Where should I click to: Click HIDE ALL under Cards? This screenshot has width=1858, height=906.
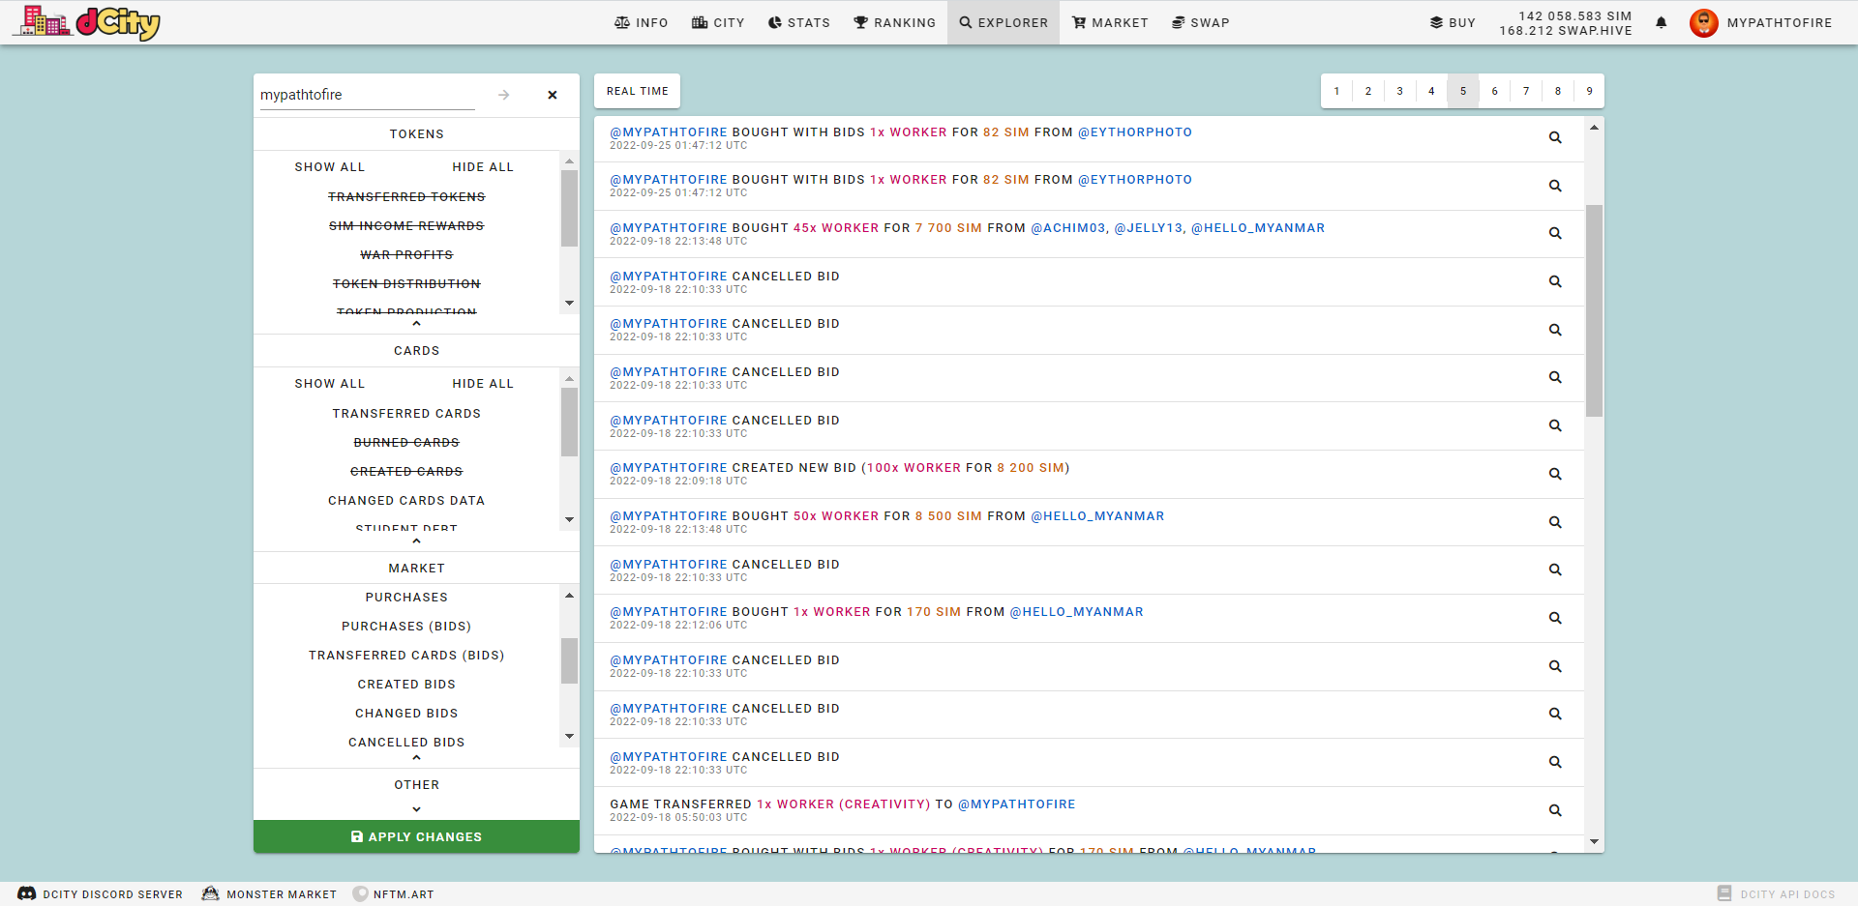pos(483,384)
